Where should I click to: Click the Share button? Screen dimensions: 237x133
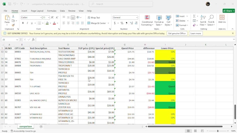[x=229, y=11]
